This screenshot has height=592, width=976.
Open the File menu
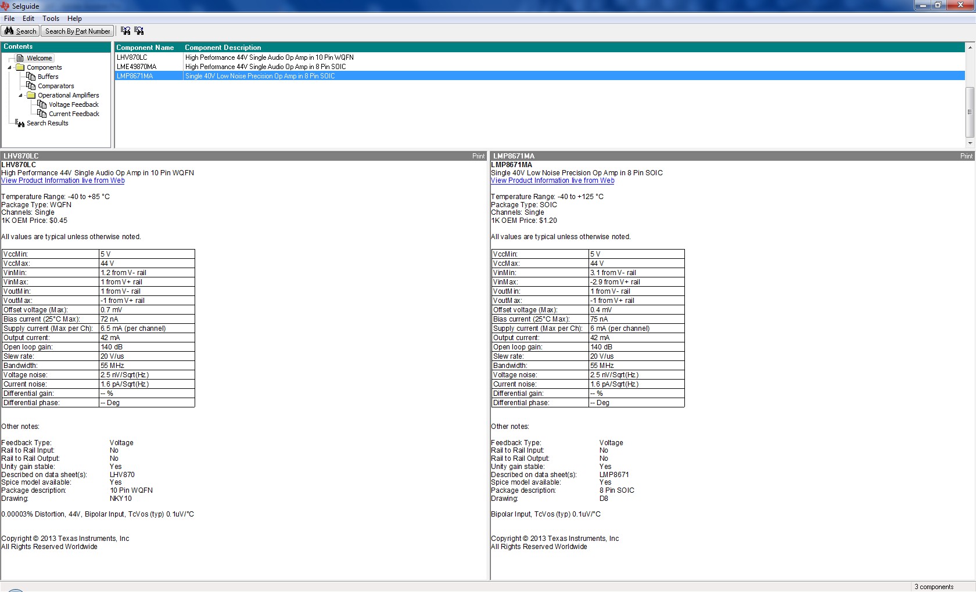pos(9,19)
